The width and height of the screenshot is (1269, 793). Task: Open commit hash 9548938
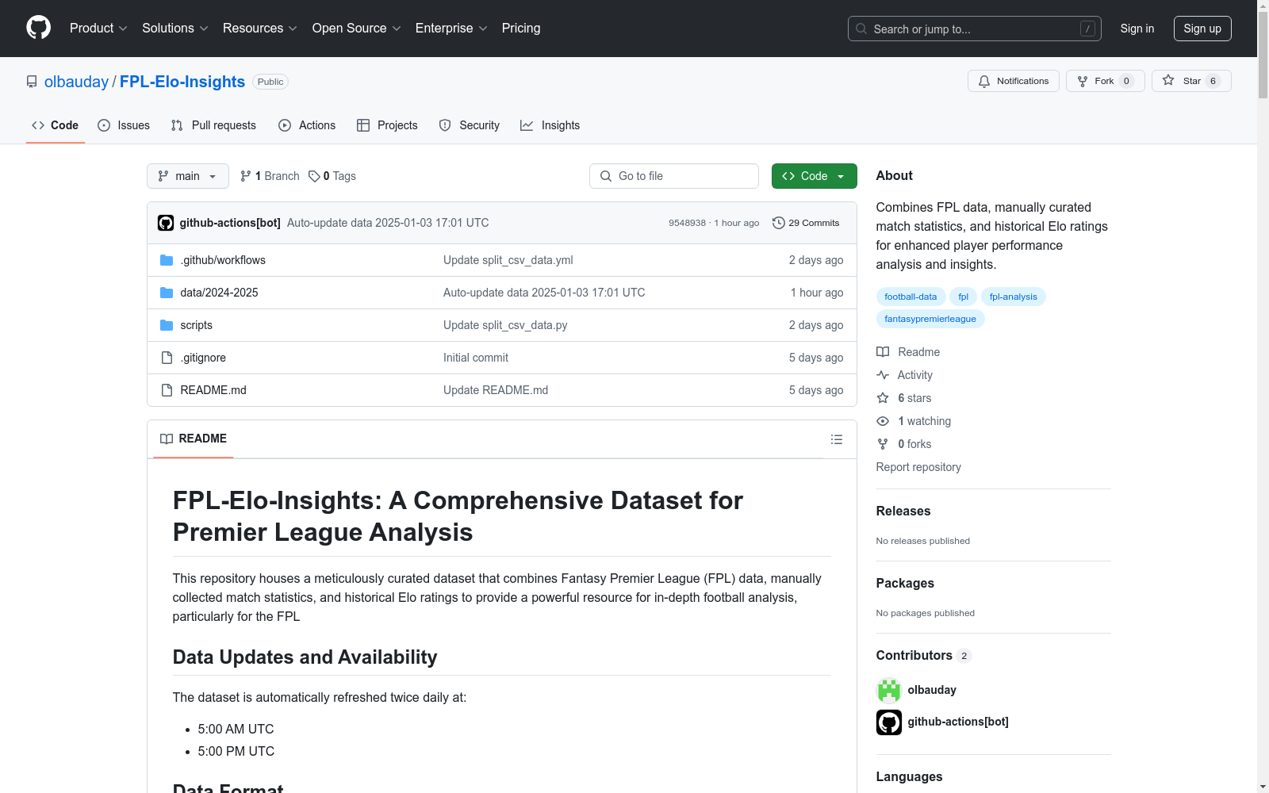687,223
